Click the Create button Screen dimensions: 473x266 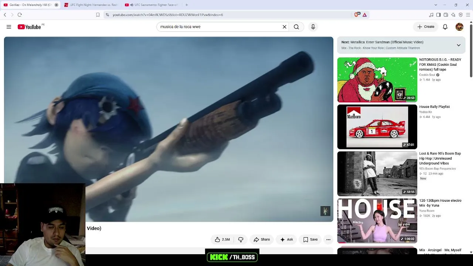coord(426,27)
